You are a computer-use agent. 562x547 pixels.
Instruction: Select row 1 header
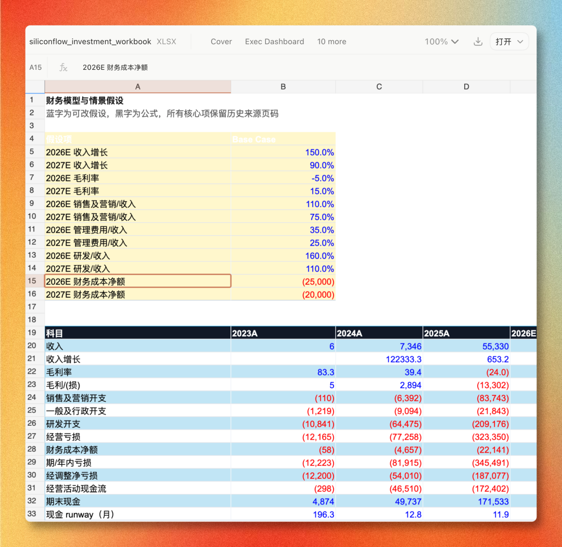point(35,100)
